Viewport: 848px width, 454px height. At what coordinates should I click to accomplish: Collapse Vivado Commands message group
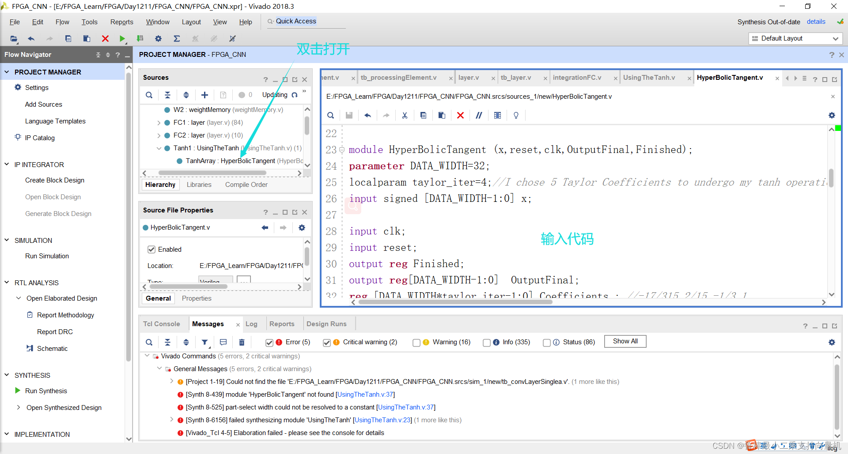click(x=147, y=356)
